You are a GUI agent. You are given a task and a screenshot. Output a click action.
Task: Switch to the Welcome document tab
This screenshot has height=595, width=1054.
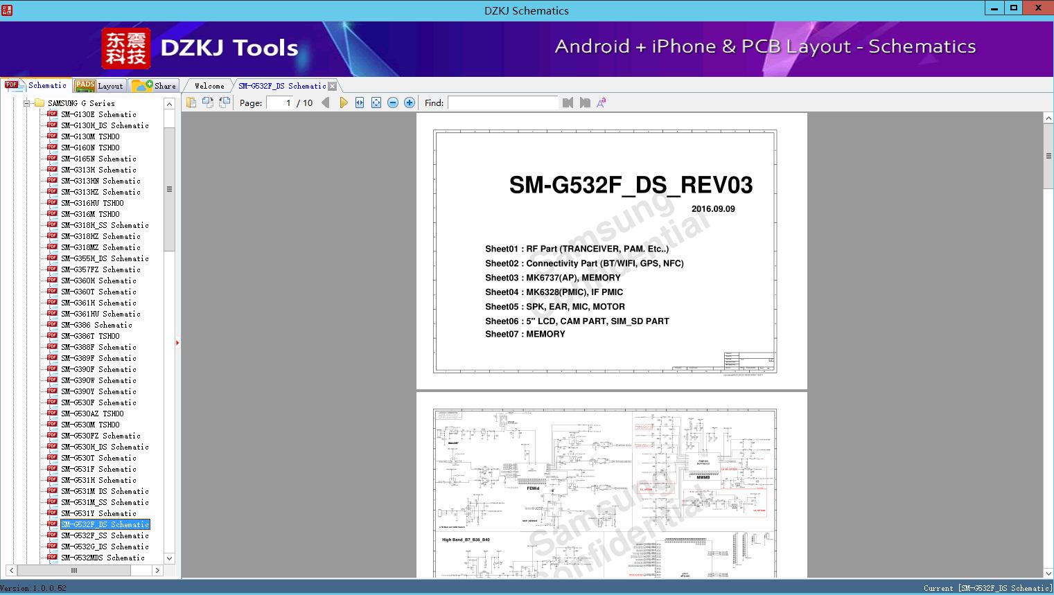tap(209, 86)
